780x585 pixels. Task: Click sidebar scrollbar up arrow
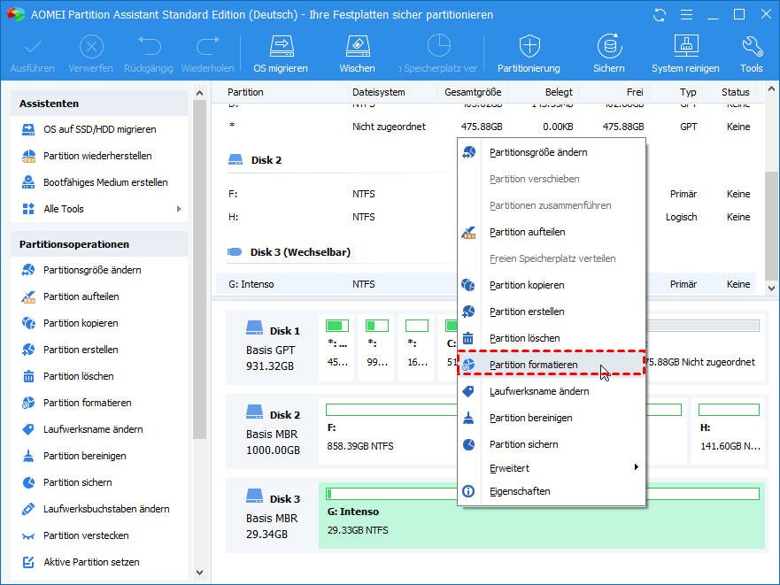point(199,93)
